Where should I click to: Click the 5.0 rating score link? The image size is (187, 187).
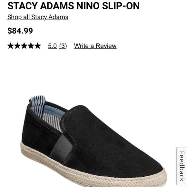point(52,46)
